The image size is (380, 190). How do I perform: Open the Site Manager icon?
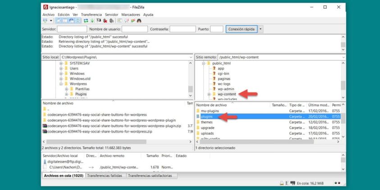tap(45, 21)
